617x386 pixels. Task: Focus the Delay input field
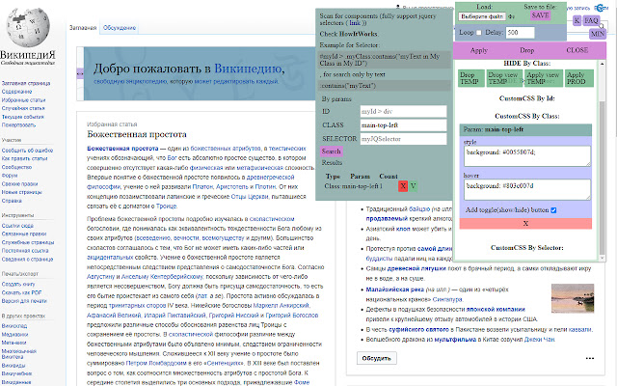(521, 33)
